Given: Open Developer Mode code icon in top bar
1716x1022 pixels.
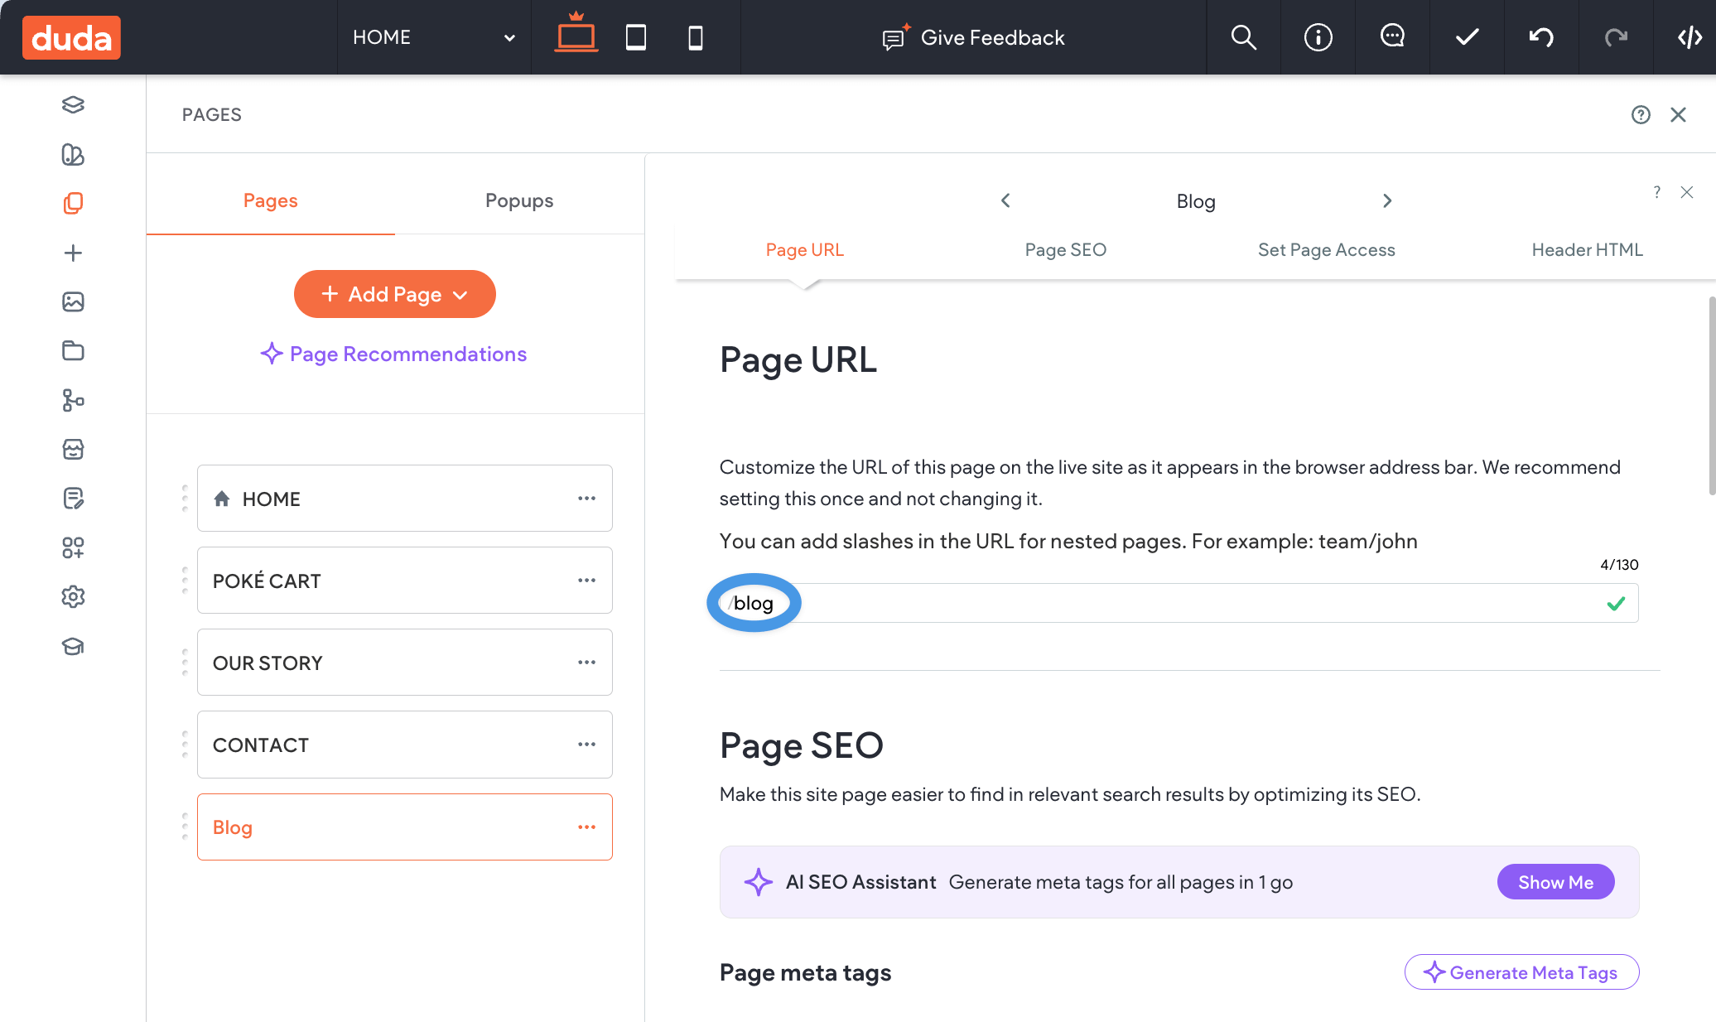Looking at the screenshot, I should [x=1689, y=36].
